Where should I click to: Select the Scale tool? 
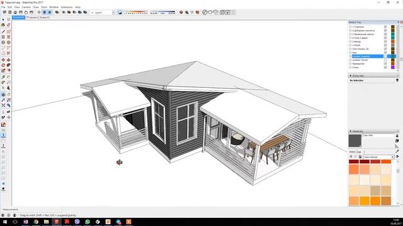3,70
